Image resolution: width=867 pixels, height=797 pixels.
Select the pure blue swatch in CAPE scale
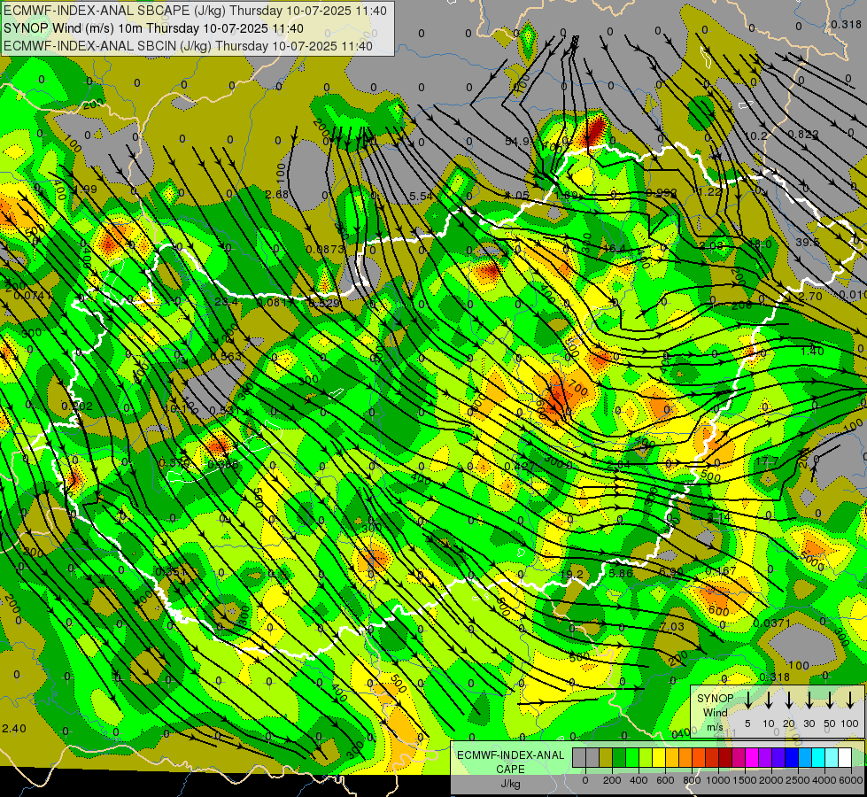[x=791, y=757]
